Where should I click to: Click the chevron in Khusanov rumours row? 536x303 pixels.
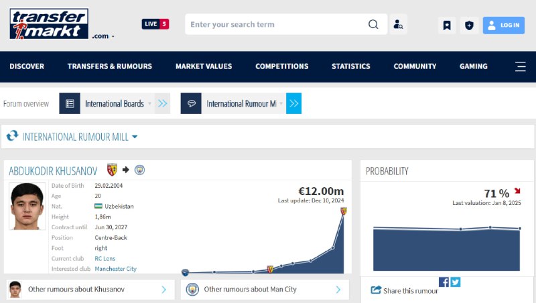[164, 290]
